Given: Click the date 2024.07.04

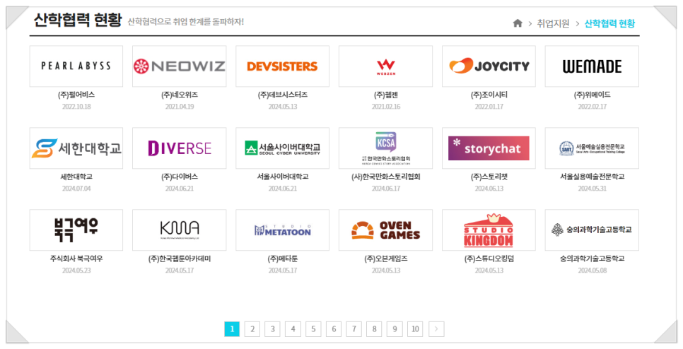Looking at the screenshot, I should pyautogui.click(x=76, y=189).
